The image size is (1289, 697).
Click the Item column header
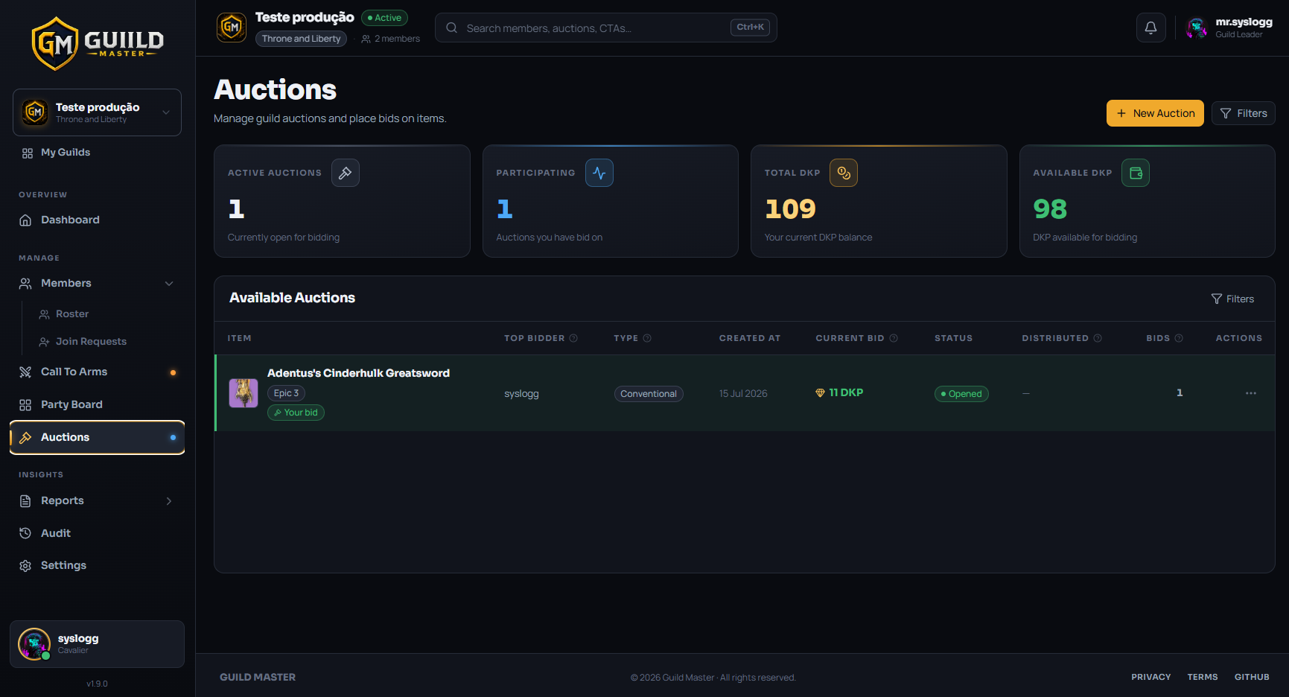coord(239,338)
